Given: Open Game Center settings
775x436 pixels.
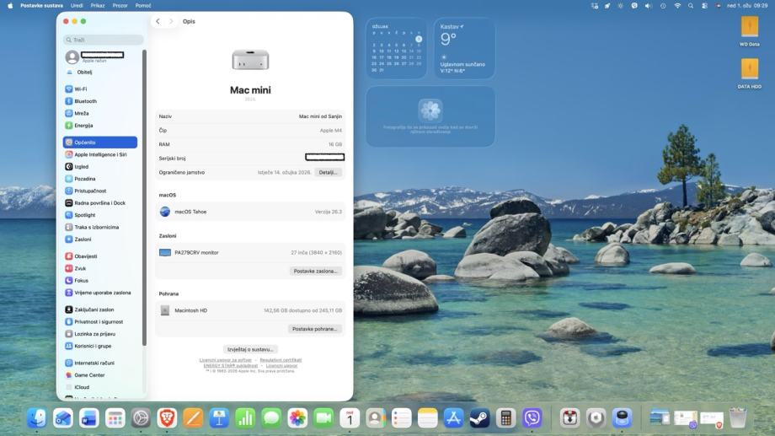Looking at the screenshot, I should pyautogui.click(x=89, y=375).
